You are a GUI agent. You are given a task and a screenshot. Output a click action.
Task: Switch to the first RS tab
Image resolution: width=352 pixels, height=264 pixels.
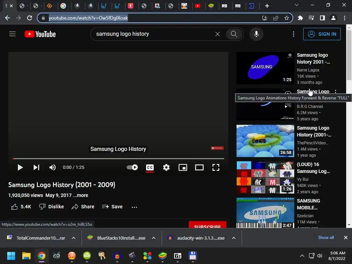click(224, 6)
